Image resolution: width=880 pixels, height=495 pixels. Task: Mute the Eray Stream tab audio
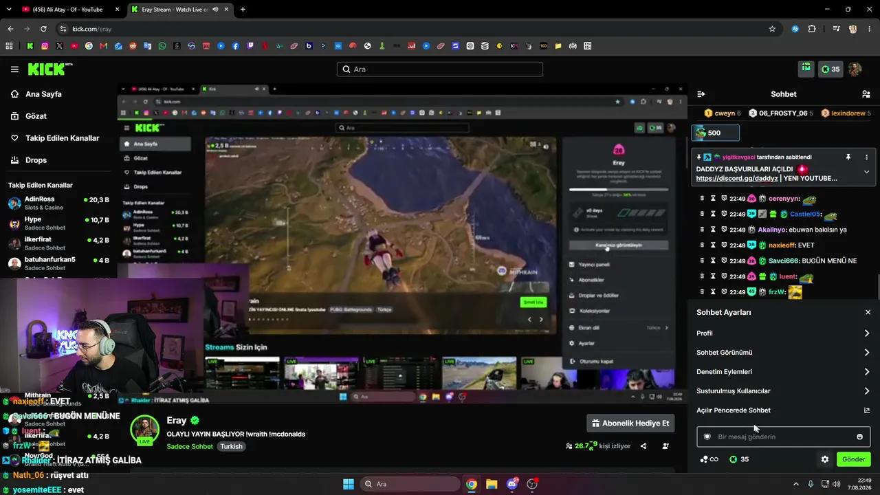tap(215, 10)
